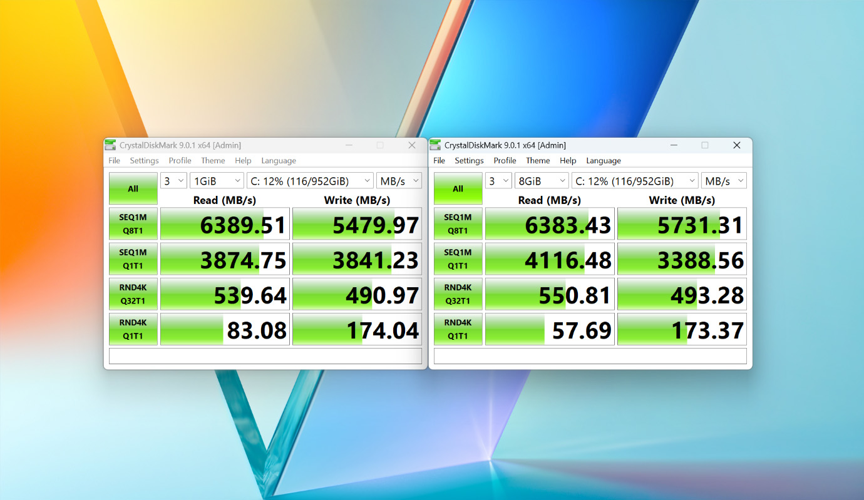
Task: Launch the SEQ1M Q1T1 test beside 4116.48
Action: click(x=458, y=259)
